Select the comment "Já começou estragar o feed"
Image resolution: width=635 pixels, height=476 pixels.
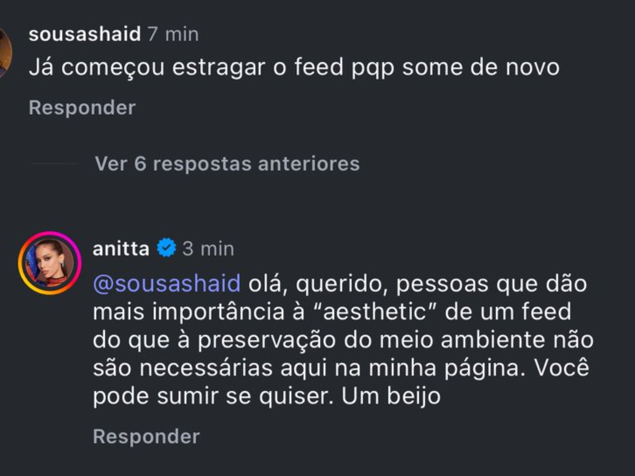[x=294, y=68]
